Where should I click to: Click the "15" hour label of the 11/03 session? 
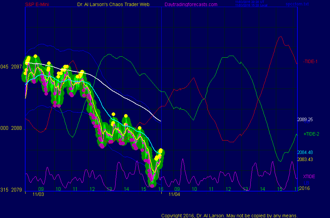[x=143, y=189]
